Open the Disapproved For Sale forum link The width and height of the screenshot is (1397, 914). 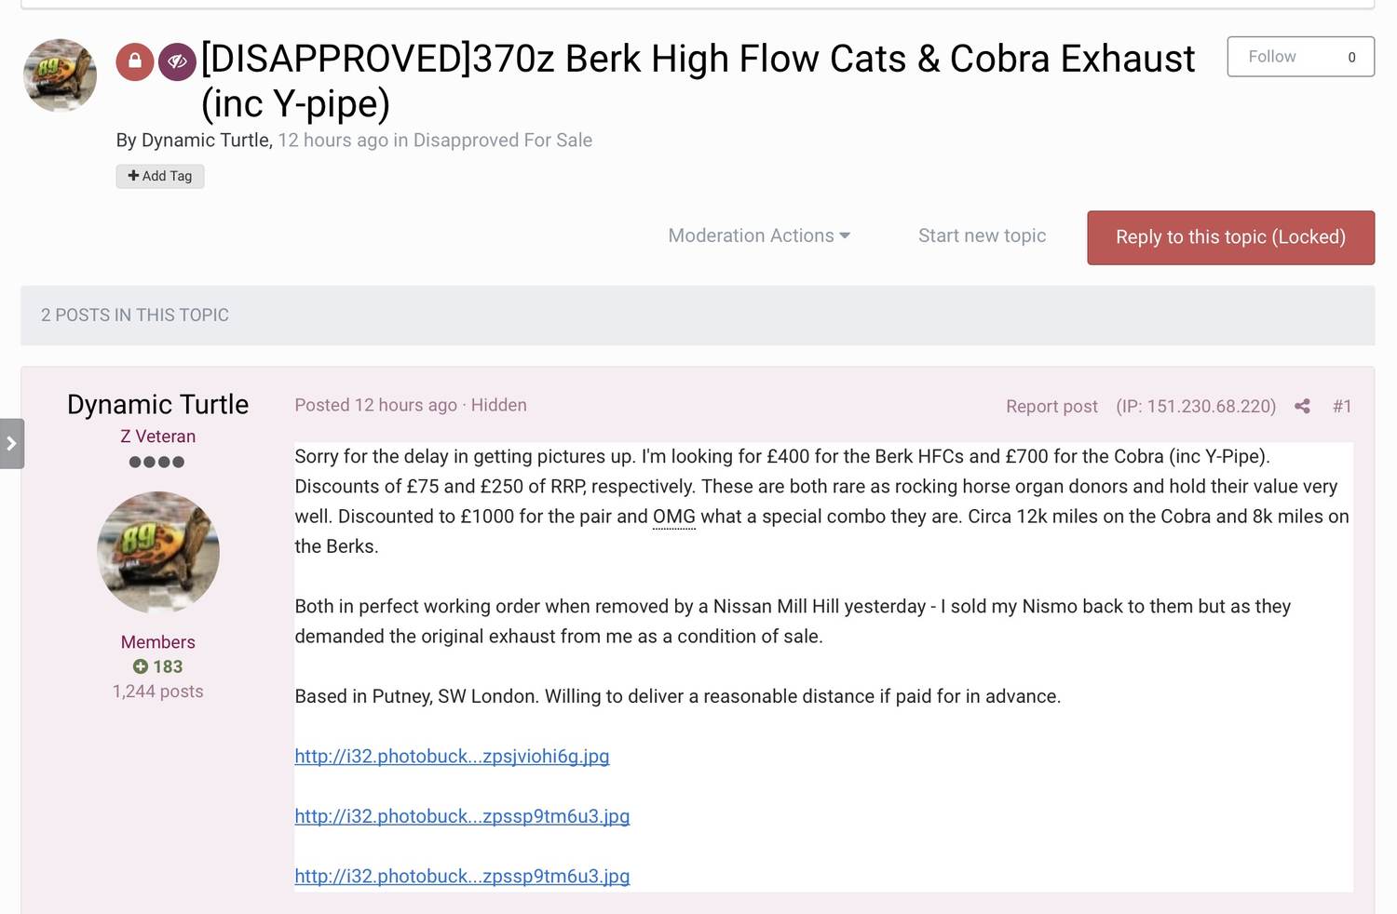502,141
